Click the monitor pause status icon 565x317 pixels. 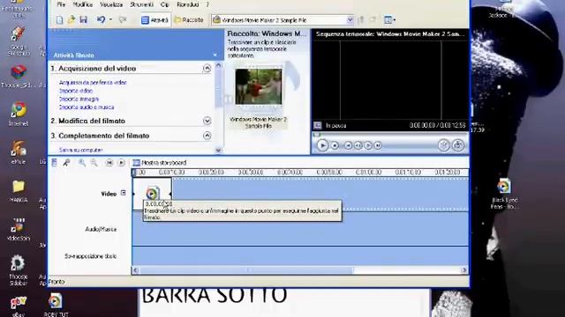tap(318, 125)
